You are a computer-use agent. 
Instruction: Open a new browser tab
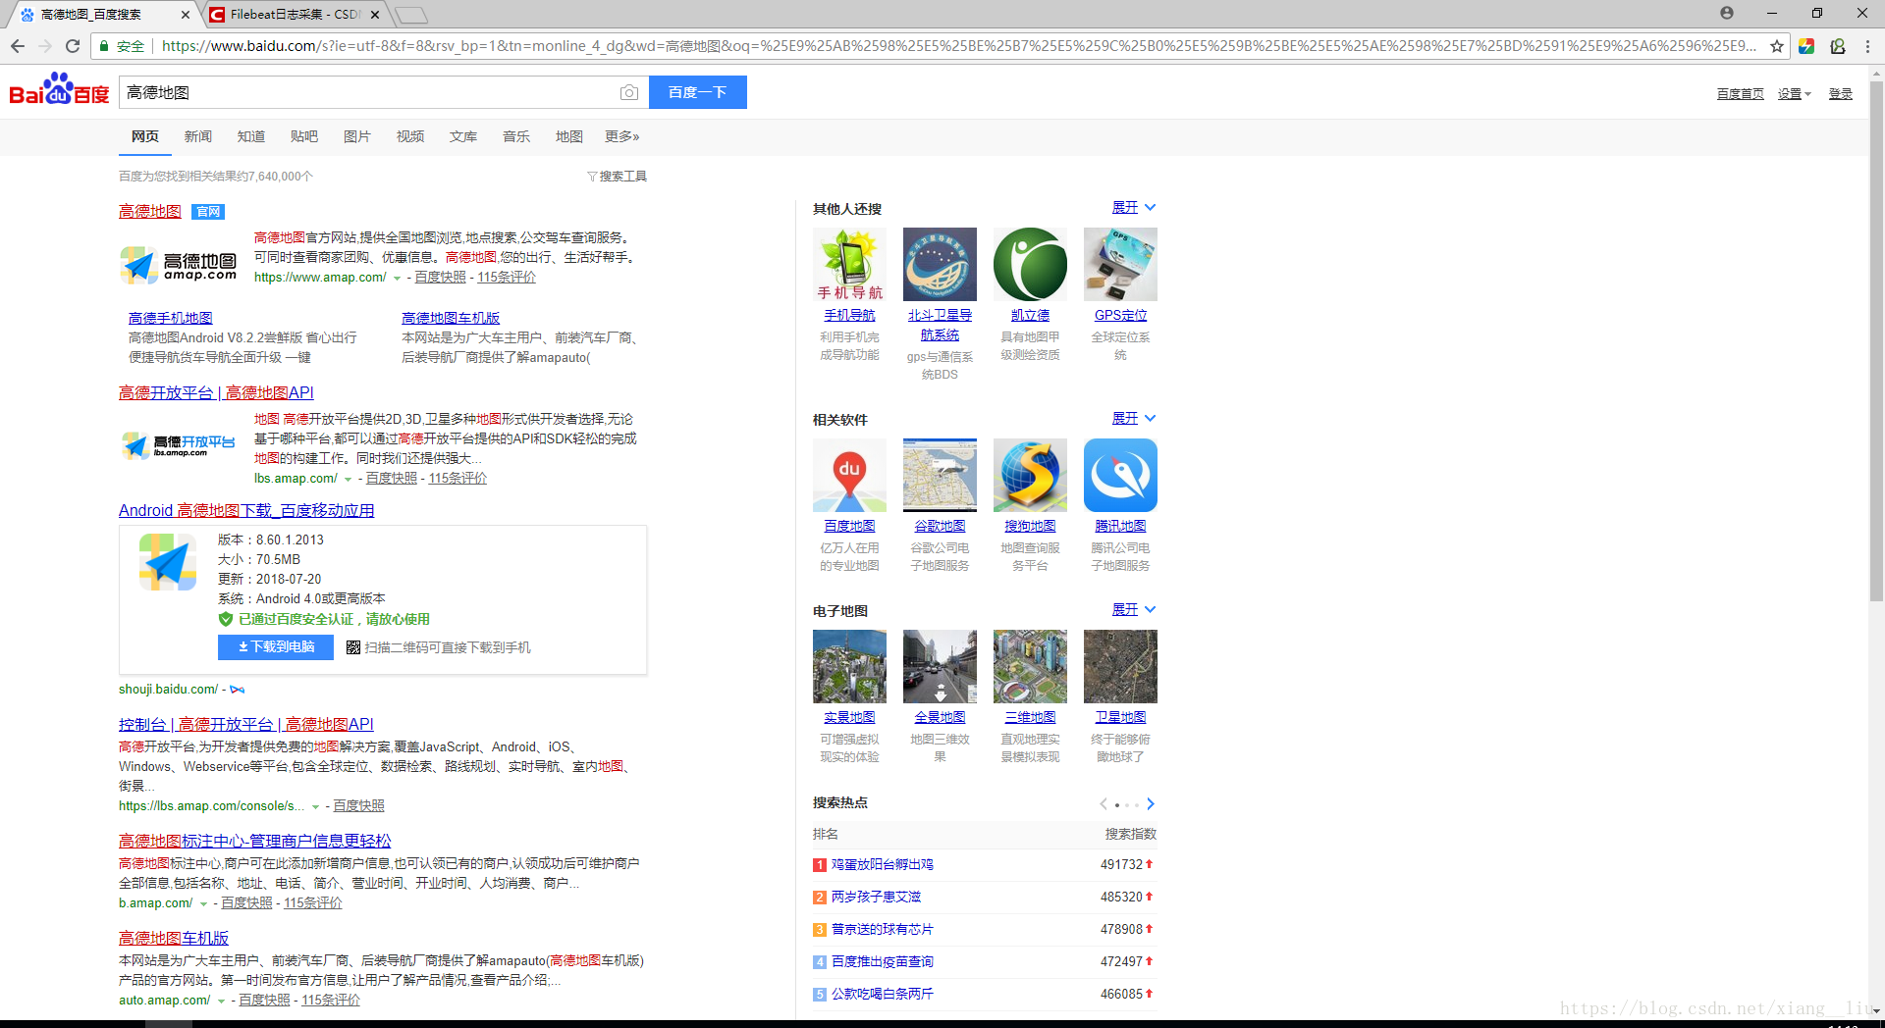[x=411, y=15]
